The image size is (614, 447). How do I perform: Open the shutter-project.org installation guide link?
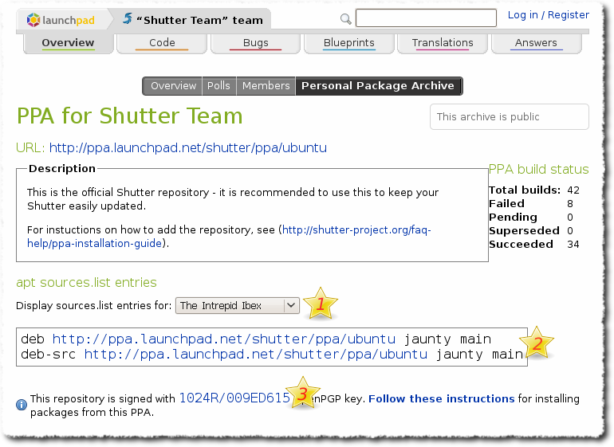point(229,237)
